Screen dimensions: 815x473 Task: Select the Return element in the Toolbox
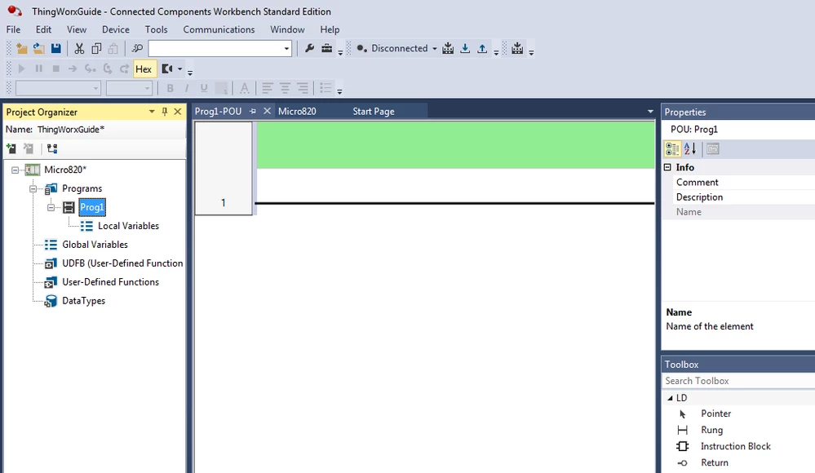tap(714, 462)
